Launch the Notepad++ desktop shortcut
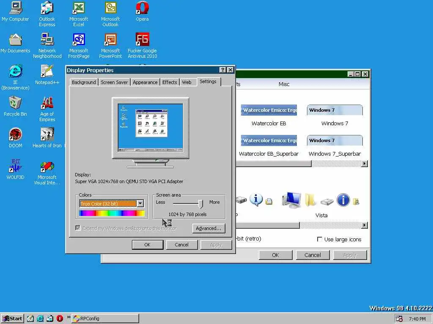This screenshot has height=324, width=433. click(47, 75)
